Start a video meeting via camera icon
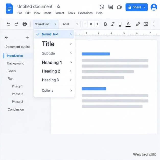Image resolution: width=160 pixels, height=160 pixels. click(x=119, y=7)
